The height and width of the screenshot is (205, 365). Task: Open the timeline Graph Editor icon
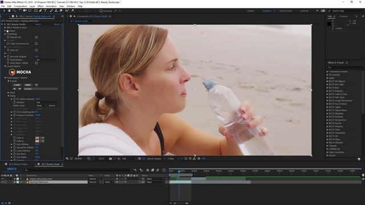[x=164, y=170]
